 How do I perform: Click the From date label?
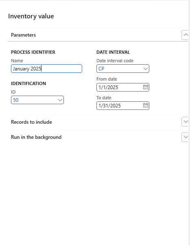pyautogui.click(x=107, y=79)
